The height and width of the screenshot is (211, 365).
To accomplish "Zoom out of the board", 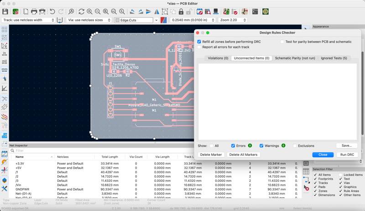I will click(98, 11).
